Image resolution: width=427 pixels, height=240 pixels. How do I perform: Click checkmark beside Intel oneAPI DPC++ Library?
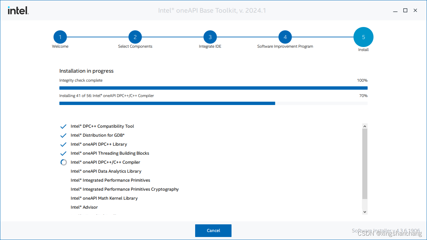tap(63, 145)
